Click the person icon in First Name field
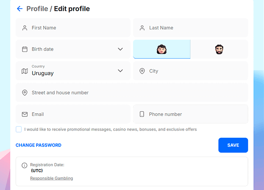 [x=25, y=28]
